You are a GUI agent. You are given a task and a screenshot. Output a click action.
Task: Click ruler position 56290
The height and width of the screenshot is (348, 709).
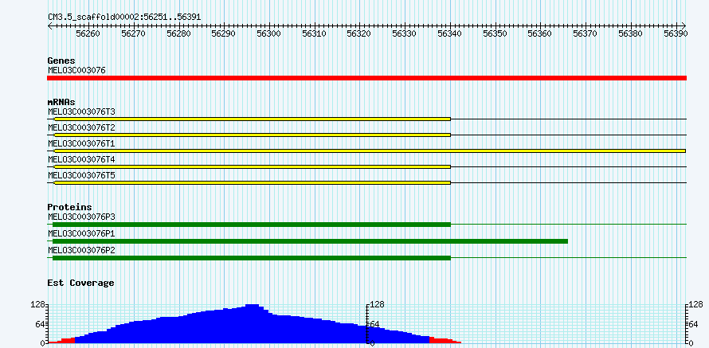(224, 33)
